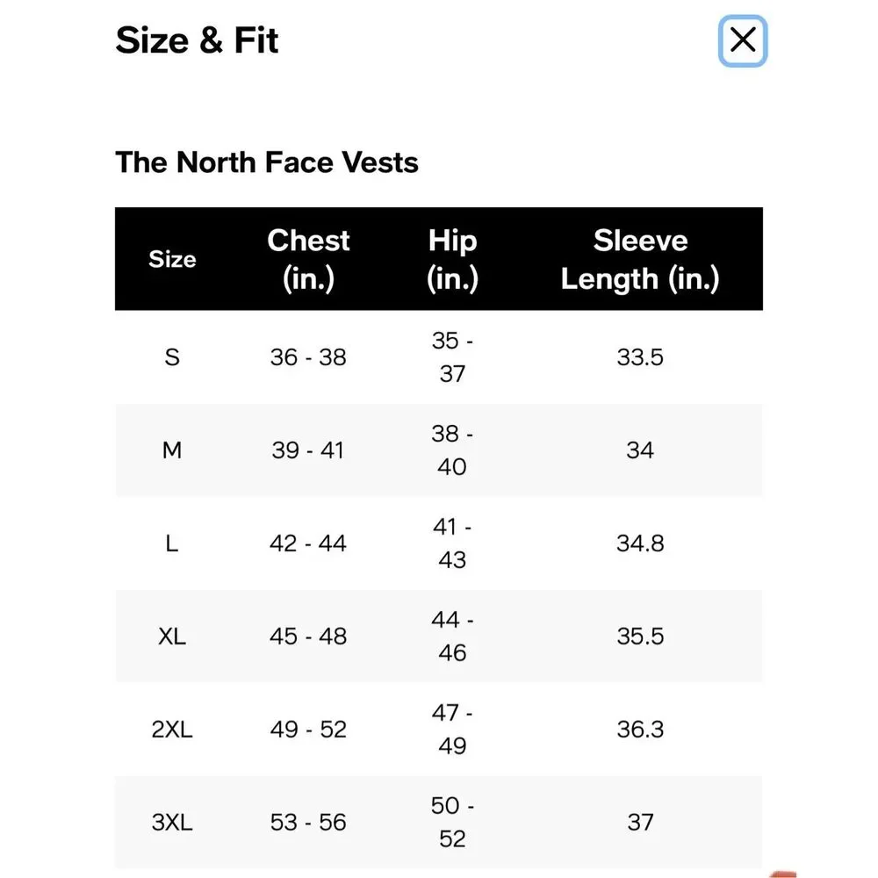Select the L size row label
This screenshot has width=878, height=878.
tap(172, 543)
